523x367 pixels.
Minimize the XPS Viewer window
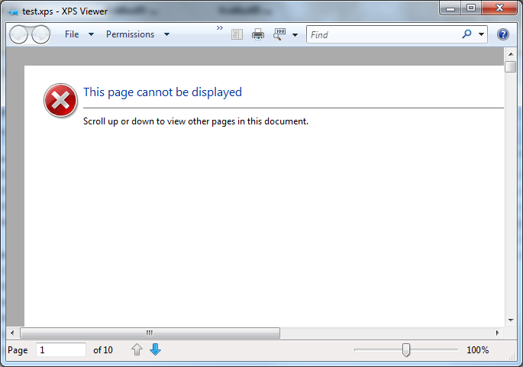click(x=450, y=8)
